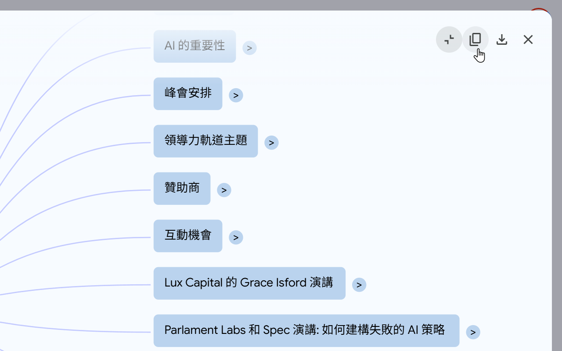Select the AI 的重要性 node
Image resolution: width=562 pixels, height=351 pixels.
195,46
